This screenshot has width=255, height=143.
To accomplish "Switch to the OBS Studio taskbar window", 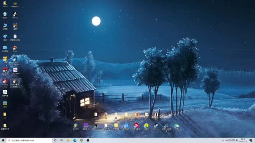I will pyautogui.click(x=88, y=140).
